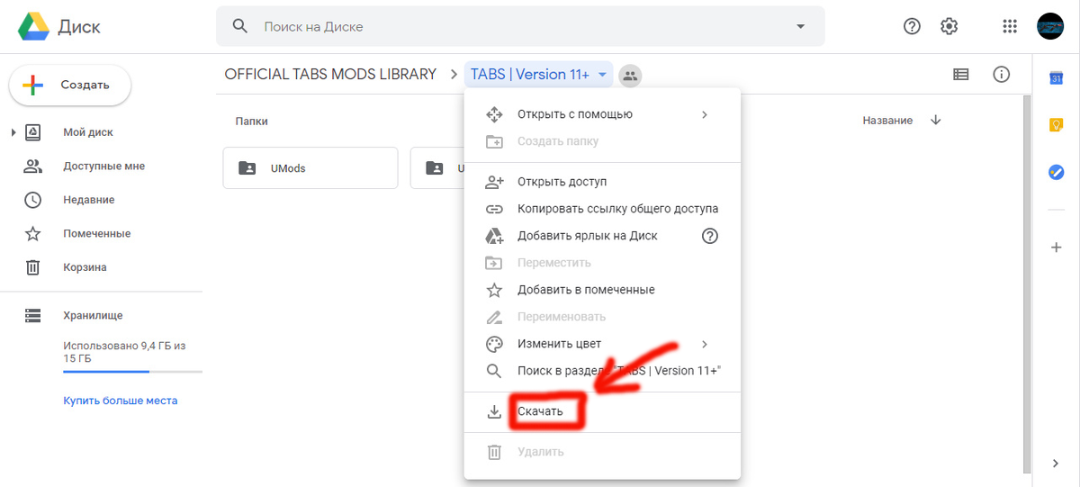Click the vertical scrollbar
This screenshot has height=487, width=1080.
coord(1027,284)
